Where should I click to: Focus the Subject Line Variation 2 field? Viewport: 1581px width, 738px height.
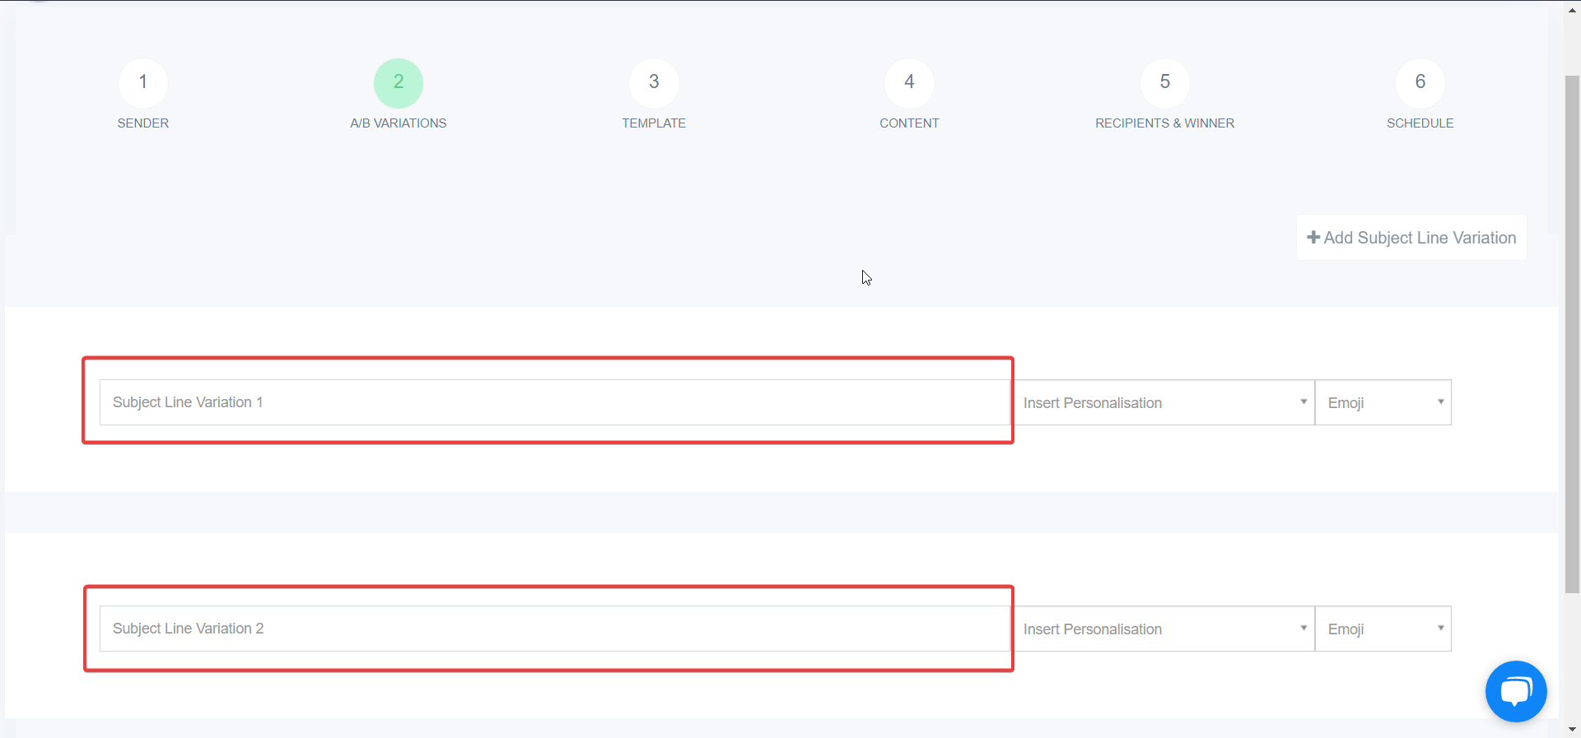pos(555,629)
